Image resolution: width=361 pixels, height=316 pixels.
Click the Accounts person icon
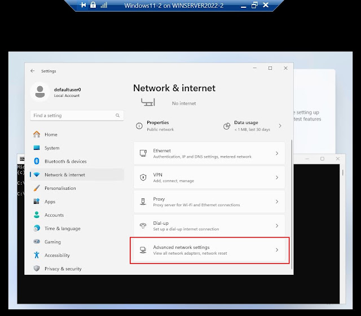coord(37,215)
